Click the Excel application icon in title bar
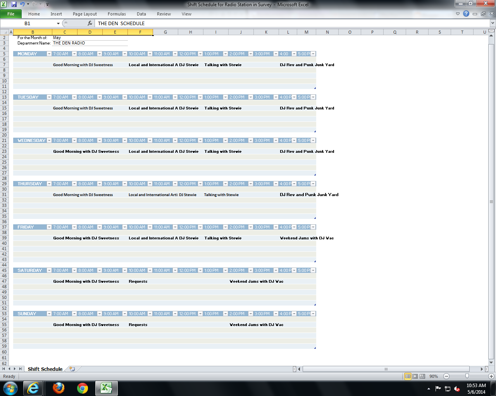The image size is (496, 396). [x=4, y=4]
